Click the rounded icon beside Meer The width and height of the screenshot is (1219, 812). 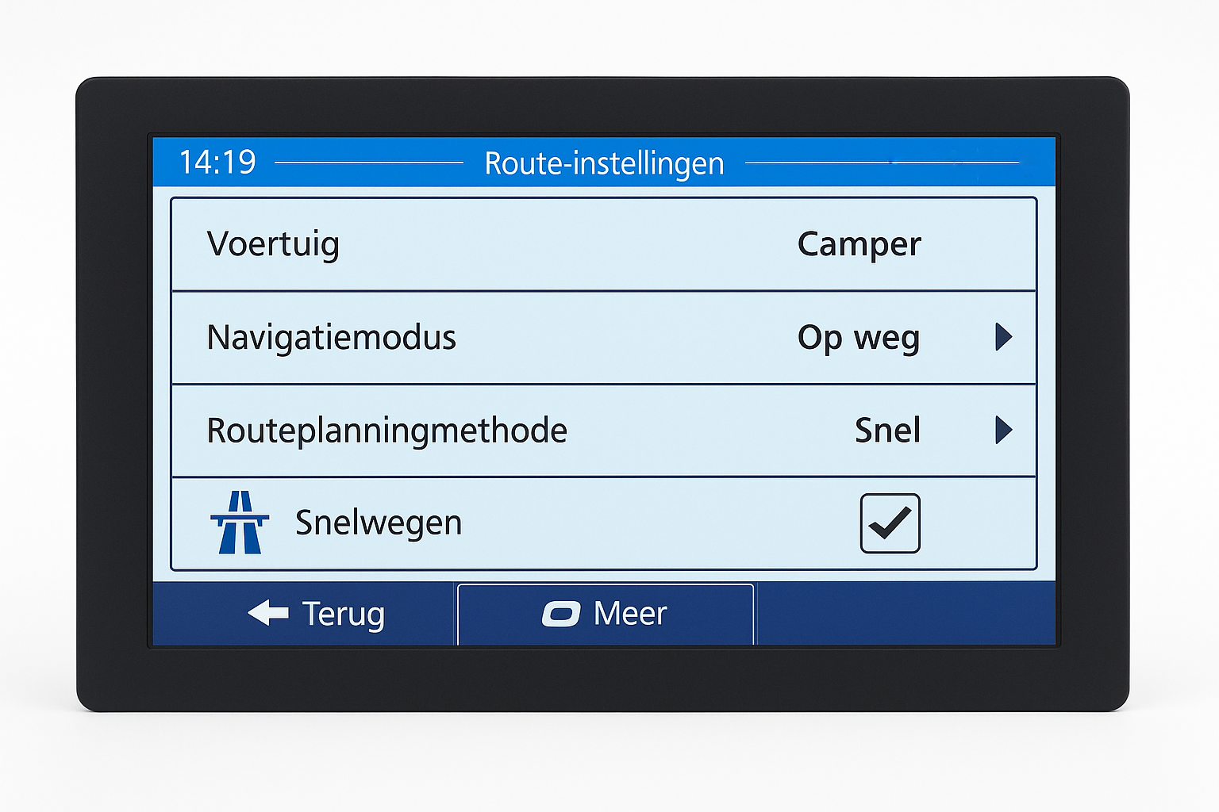(x=561, y=614)
